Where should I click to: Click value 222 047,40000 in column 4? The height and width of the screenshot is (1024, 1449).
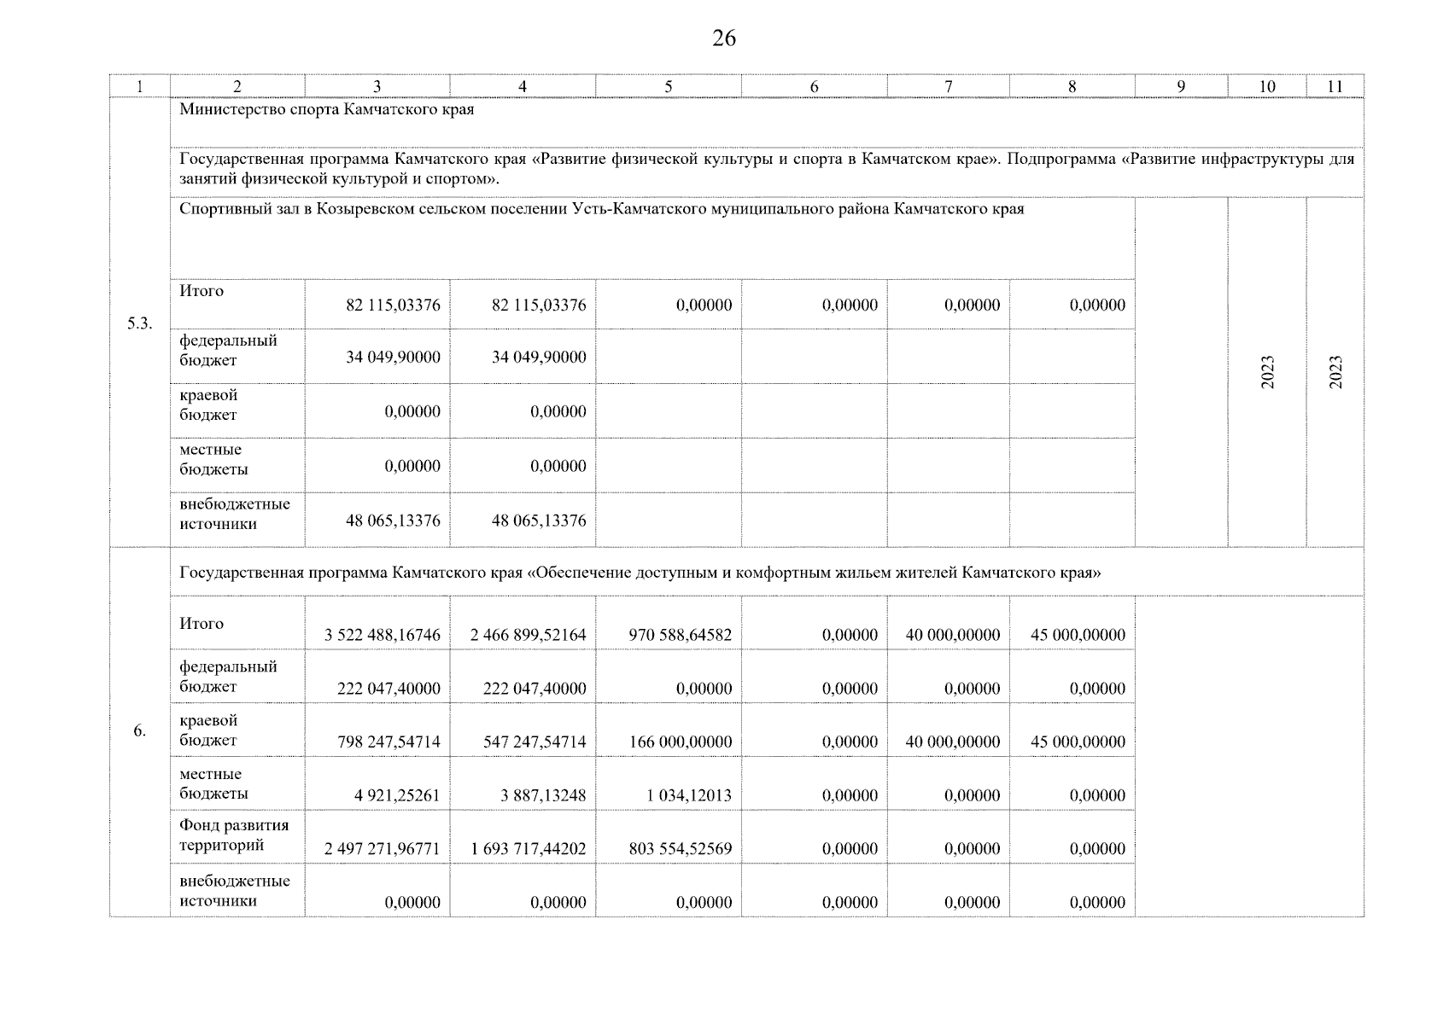pyautogui.click(x=535, y=689)
